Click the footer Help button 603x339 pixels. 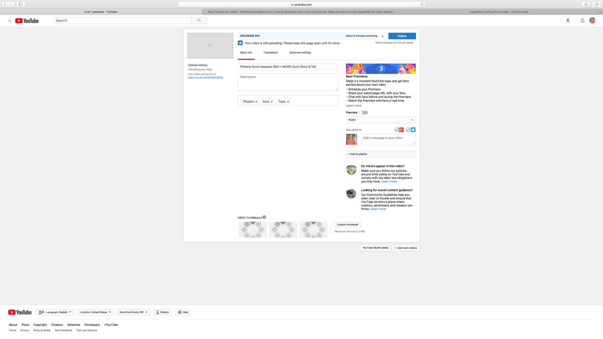coord(183,312)
